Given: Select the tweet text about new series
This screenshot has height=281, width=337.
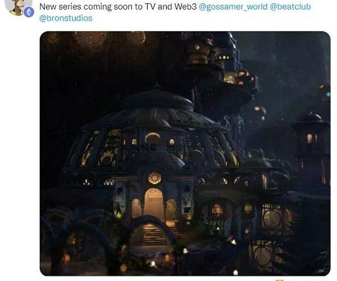Looking at the screenshot, I should 175,12.
